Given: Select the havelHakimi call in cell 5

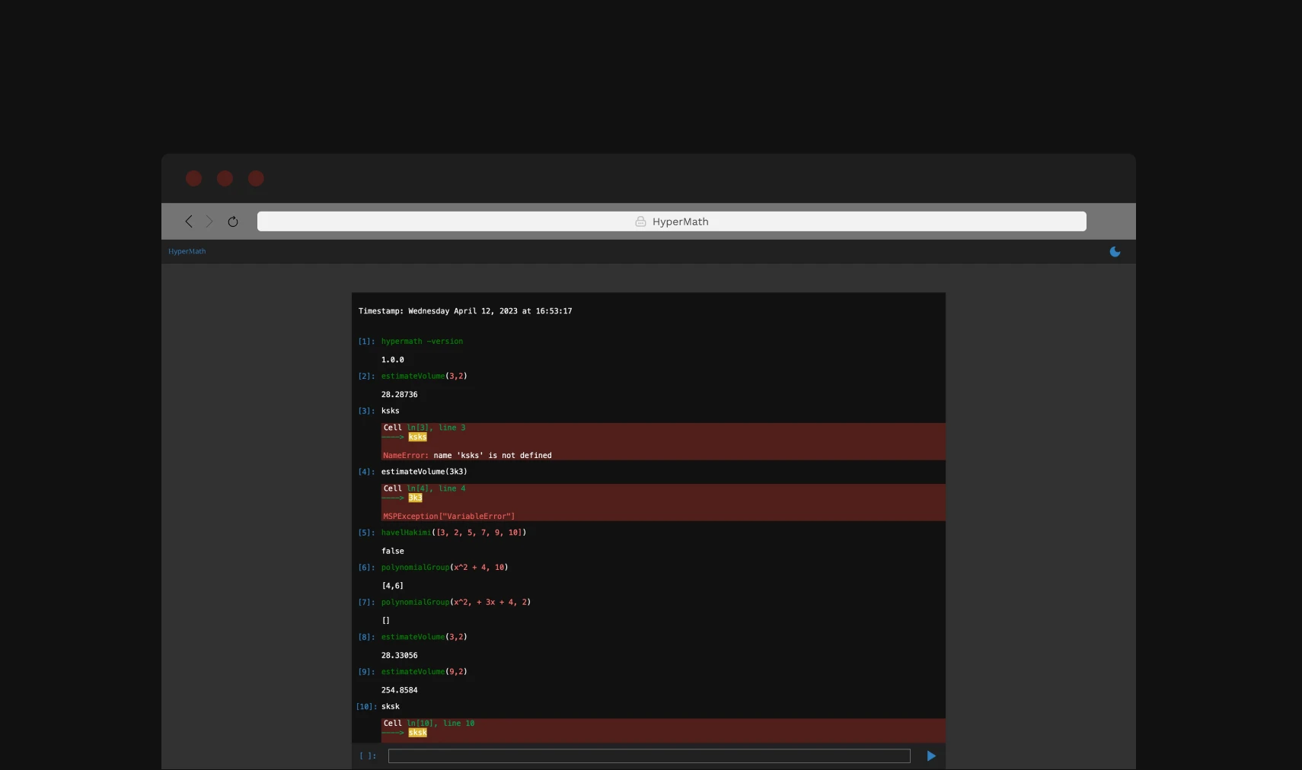Looking at the screenshot, I should pyautogui.click(x=453, y=533).
